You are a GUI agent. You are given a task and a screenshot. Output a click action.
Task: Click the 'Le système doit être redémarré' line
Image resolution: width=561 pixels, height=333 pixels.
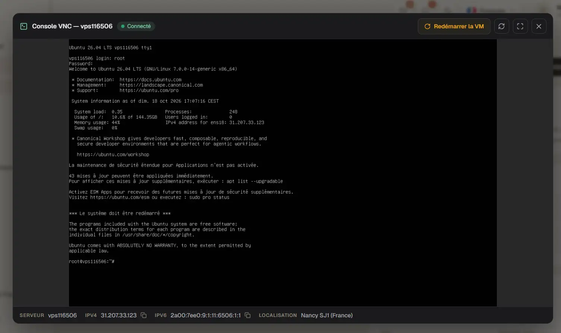tap(120, 213)
